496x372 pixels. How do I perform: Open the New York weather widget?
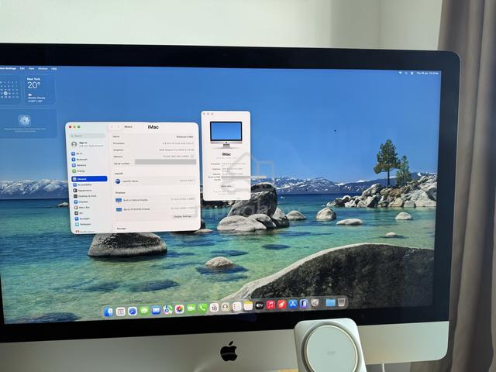(40, 90)
